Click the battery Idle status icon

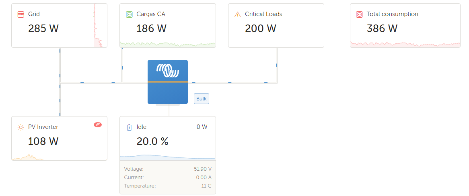coord(129,127)
